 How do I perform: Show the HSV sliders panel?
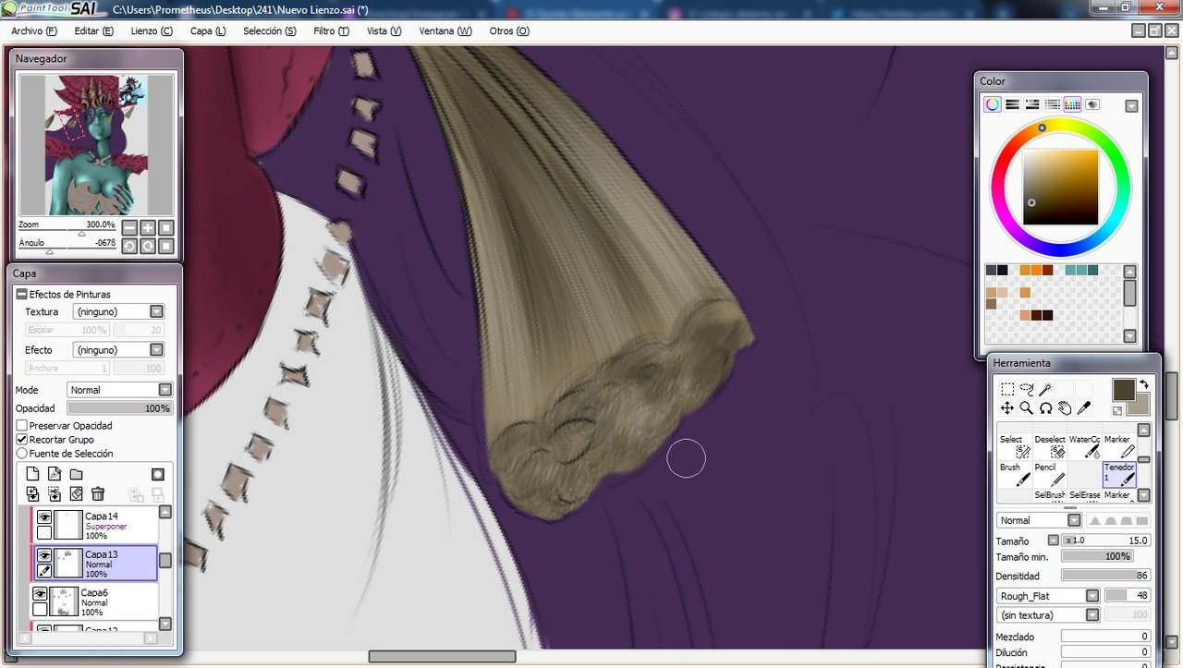point(1032,104)
